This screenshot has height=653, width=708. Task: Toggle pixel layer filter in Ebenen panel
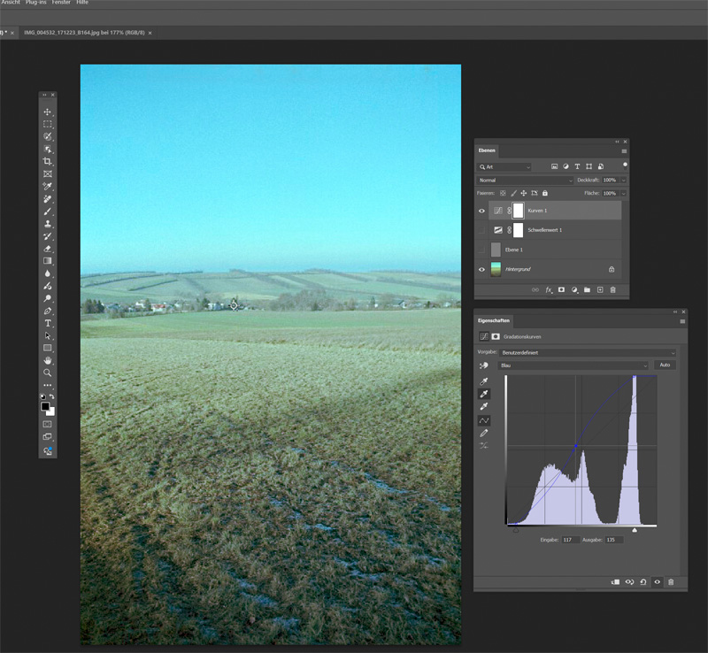tap(555, 166)
